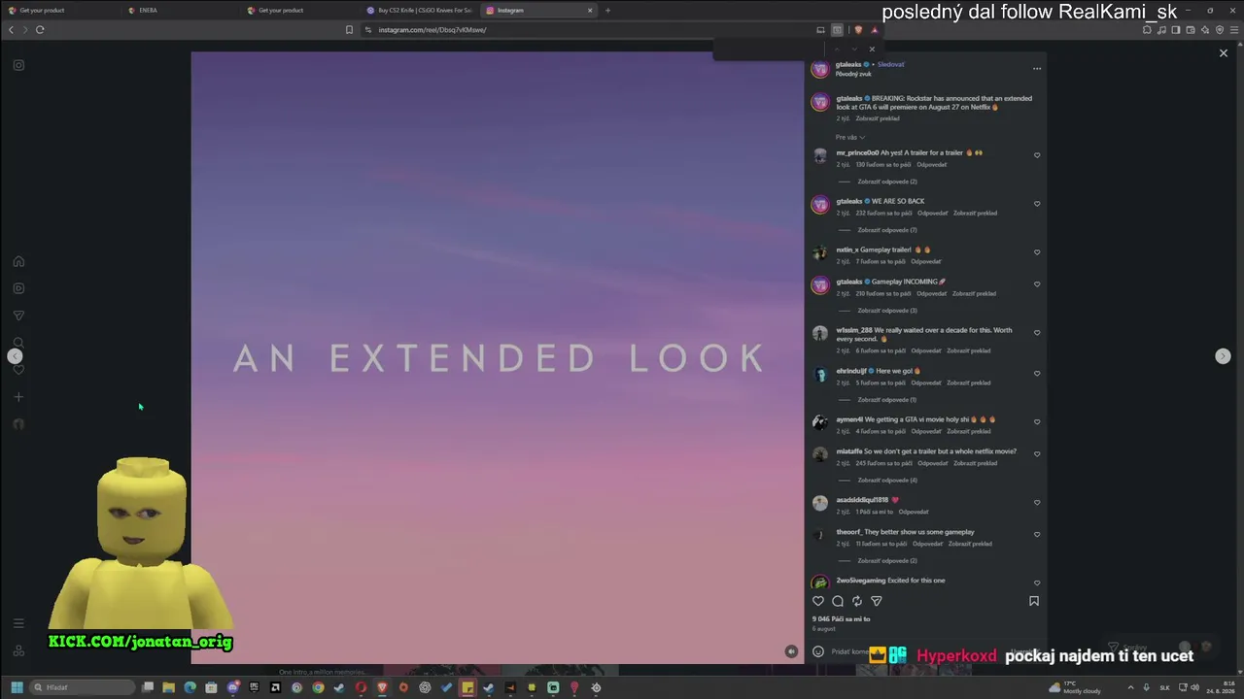This screenshot has height=699, width=1244.
Task: Expand replies under mr_prince0o0's comment
Action: click(886, 182)
